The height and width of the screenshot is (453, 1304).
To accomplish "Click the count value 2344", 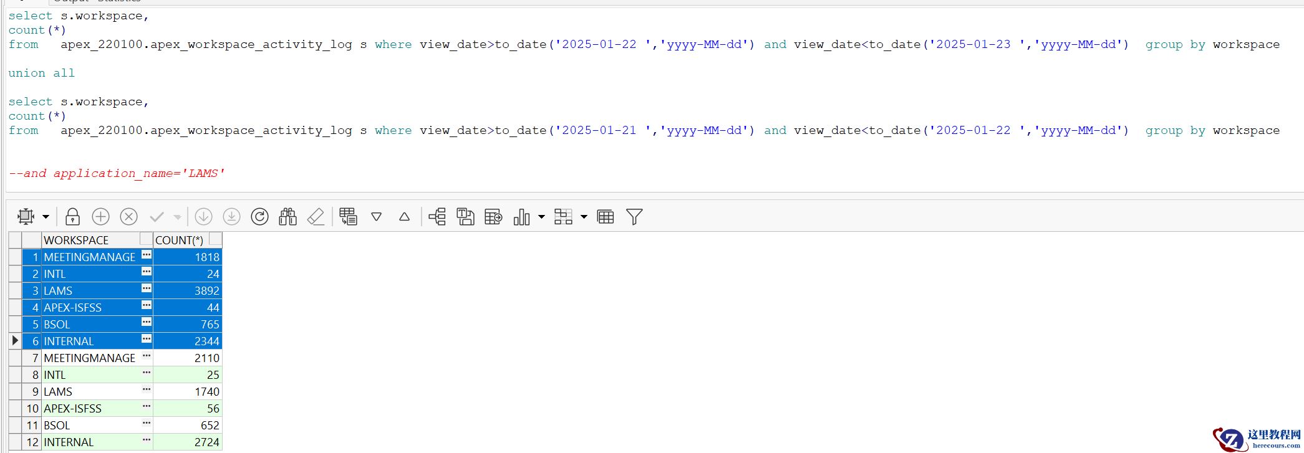I will [207, 341].
